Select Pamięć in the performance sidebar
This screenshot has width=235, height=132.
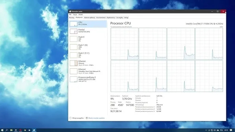click(x=88, y=31)
